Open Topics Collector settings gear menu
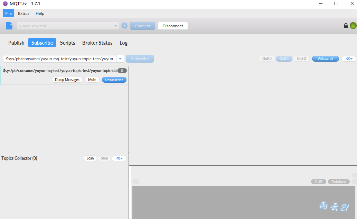 [119, 158]
